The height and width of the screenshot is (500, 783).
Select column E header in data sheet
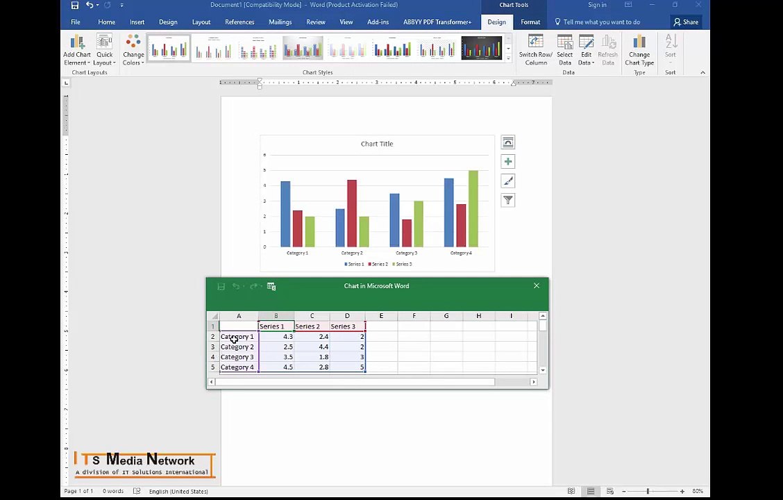coord(381,316)
